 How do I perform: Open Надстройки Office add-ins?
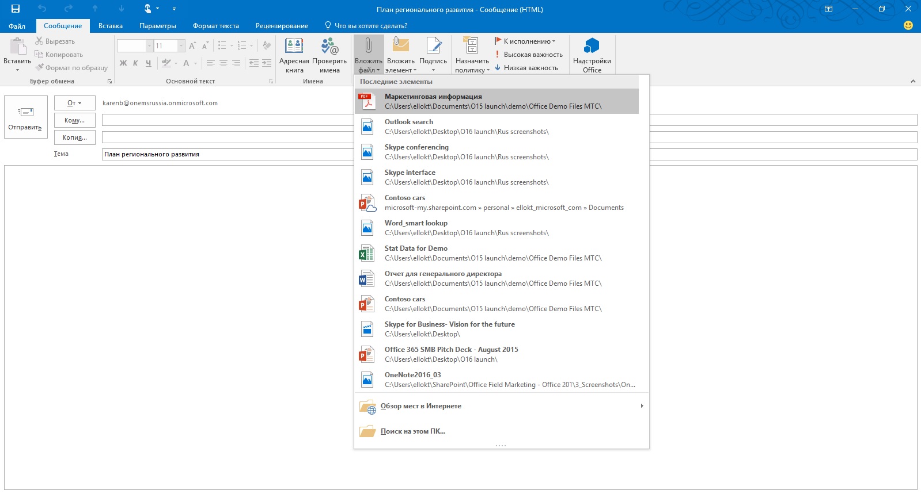tap(592, 55)
